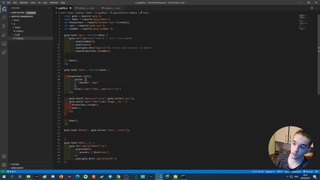Open File Explorer from the taskbar
Screen dimensions: 320x180
click(x=28, y=176)
